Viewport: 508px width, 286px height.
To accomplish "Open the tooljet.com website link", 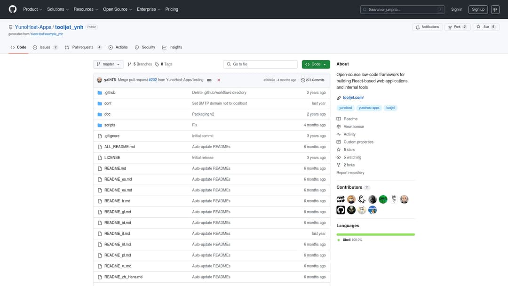I will click(x=353, y=97).
